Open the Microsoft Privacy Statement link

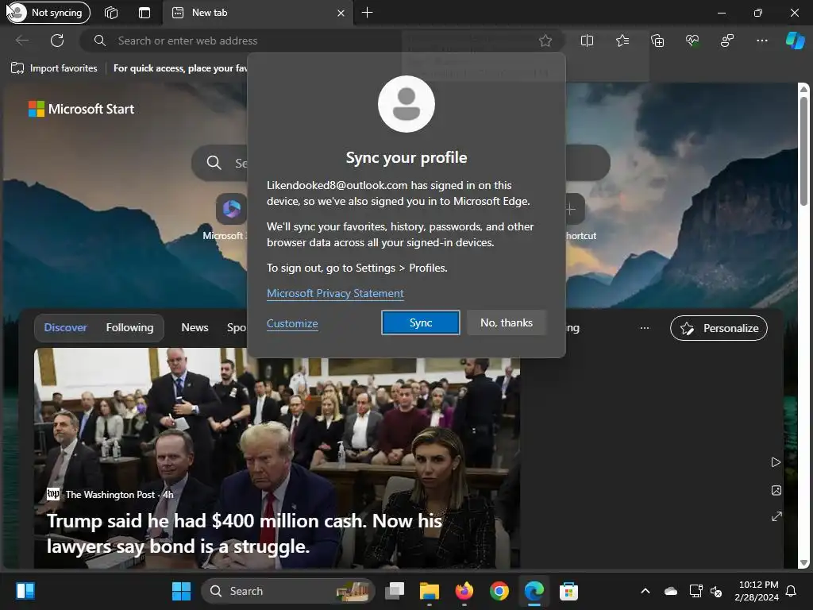coord(335,294)
